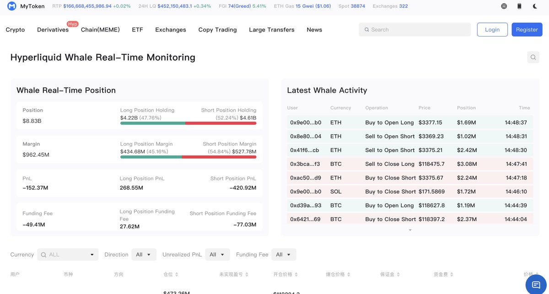Screen dimensions: 549x294
Task: Click the -152.37M PnL value
Action: pos(35,188)
